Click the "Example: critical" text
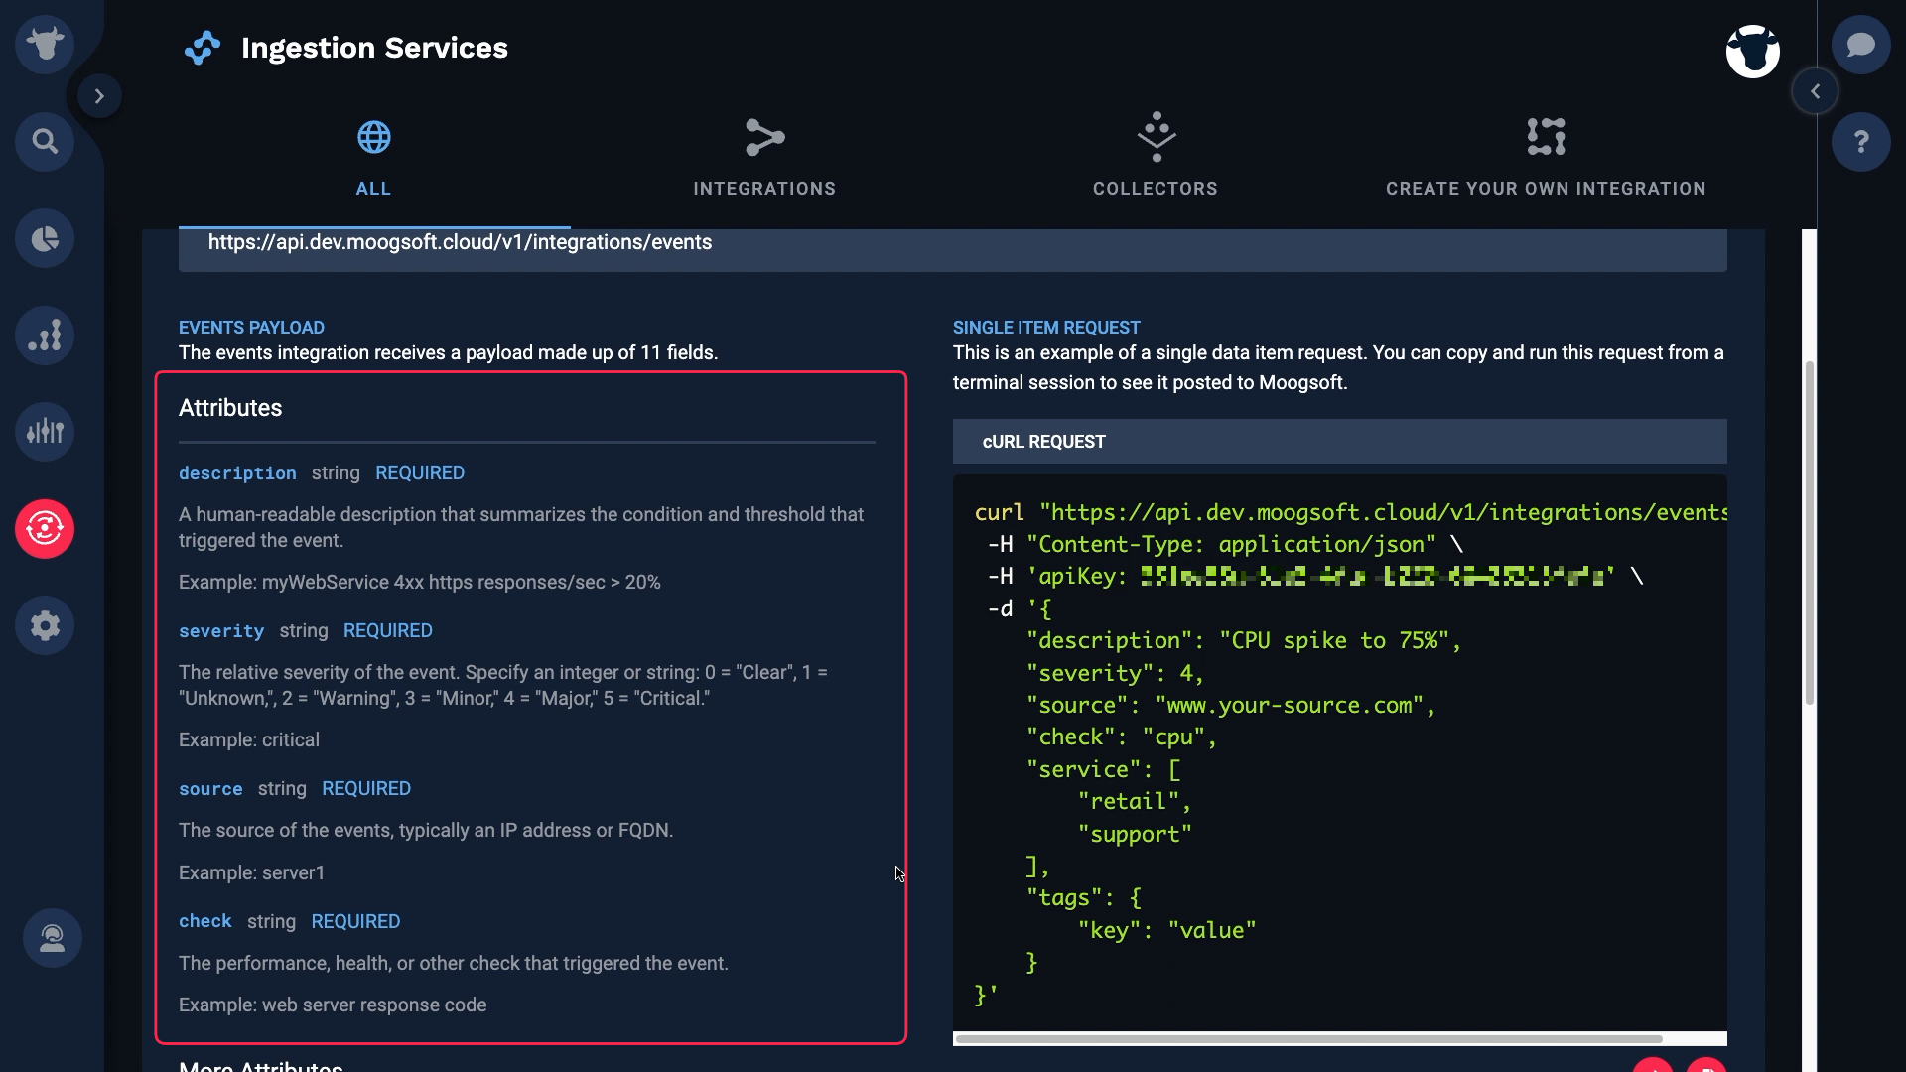This screenshot has width=1906, height=1072. [249, 740]
